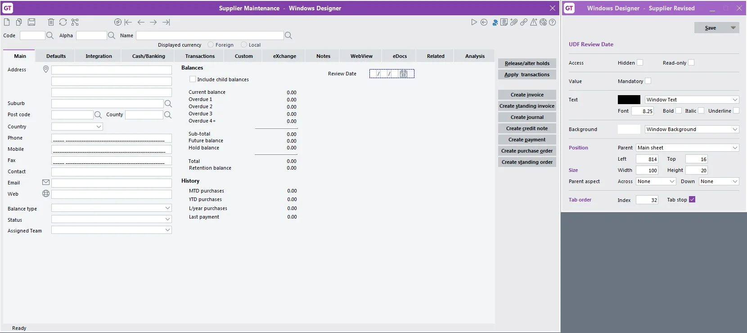The image size is (747, 333).
Task: Click the trash delete icon
Action: click(x=51, y=22)
